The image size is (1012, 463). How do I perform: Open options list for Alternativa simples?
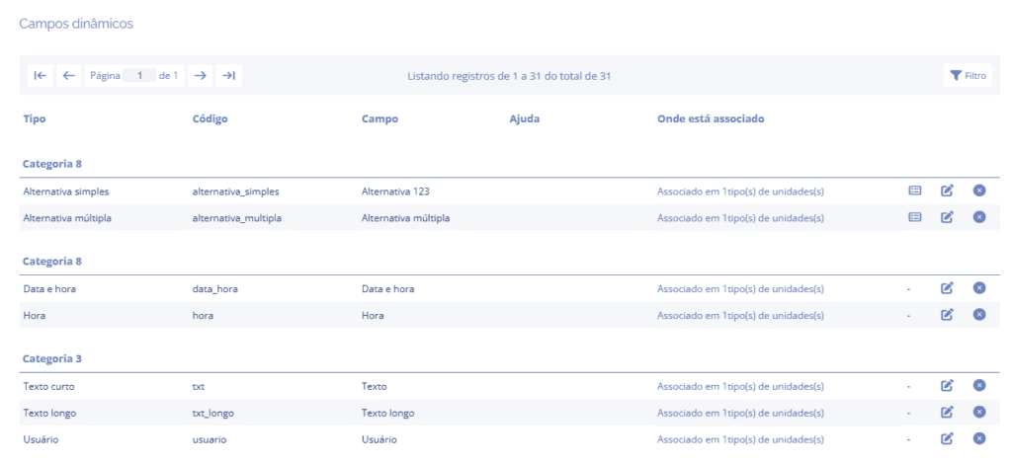[915, 191]
